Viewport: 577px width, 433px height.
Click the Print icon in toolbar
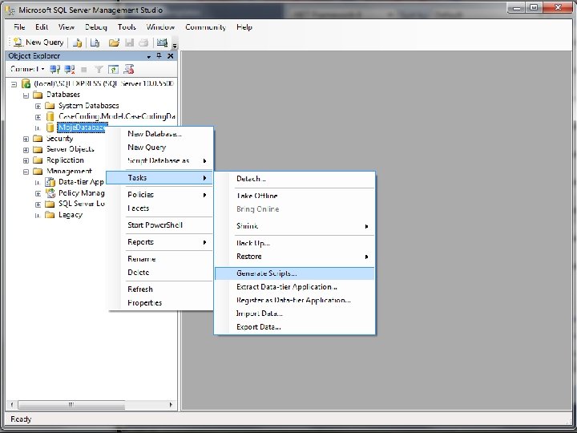(143, 42)
